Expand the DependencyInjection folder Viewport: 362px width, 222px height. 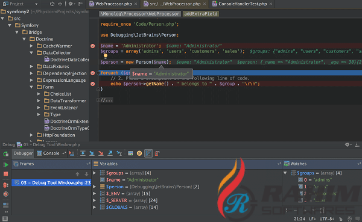[x=31, y=73]
